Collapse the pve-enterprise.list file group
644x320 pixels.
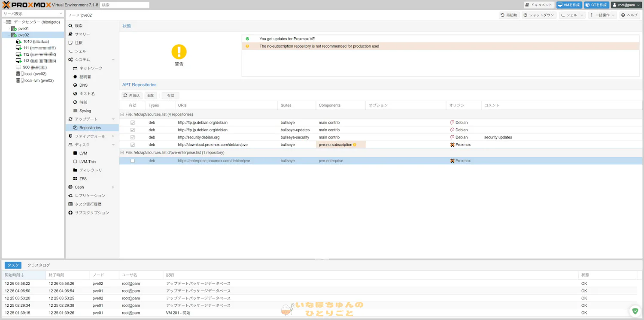[122, 153]
